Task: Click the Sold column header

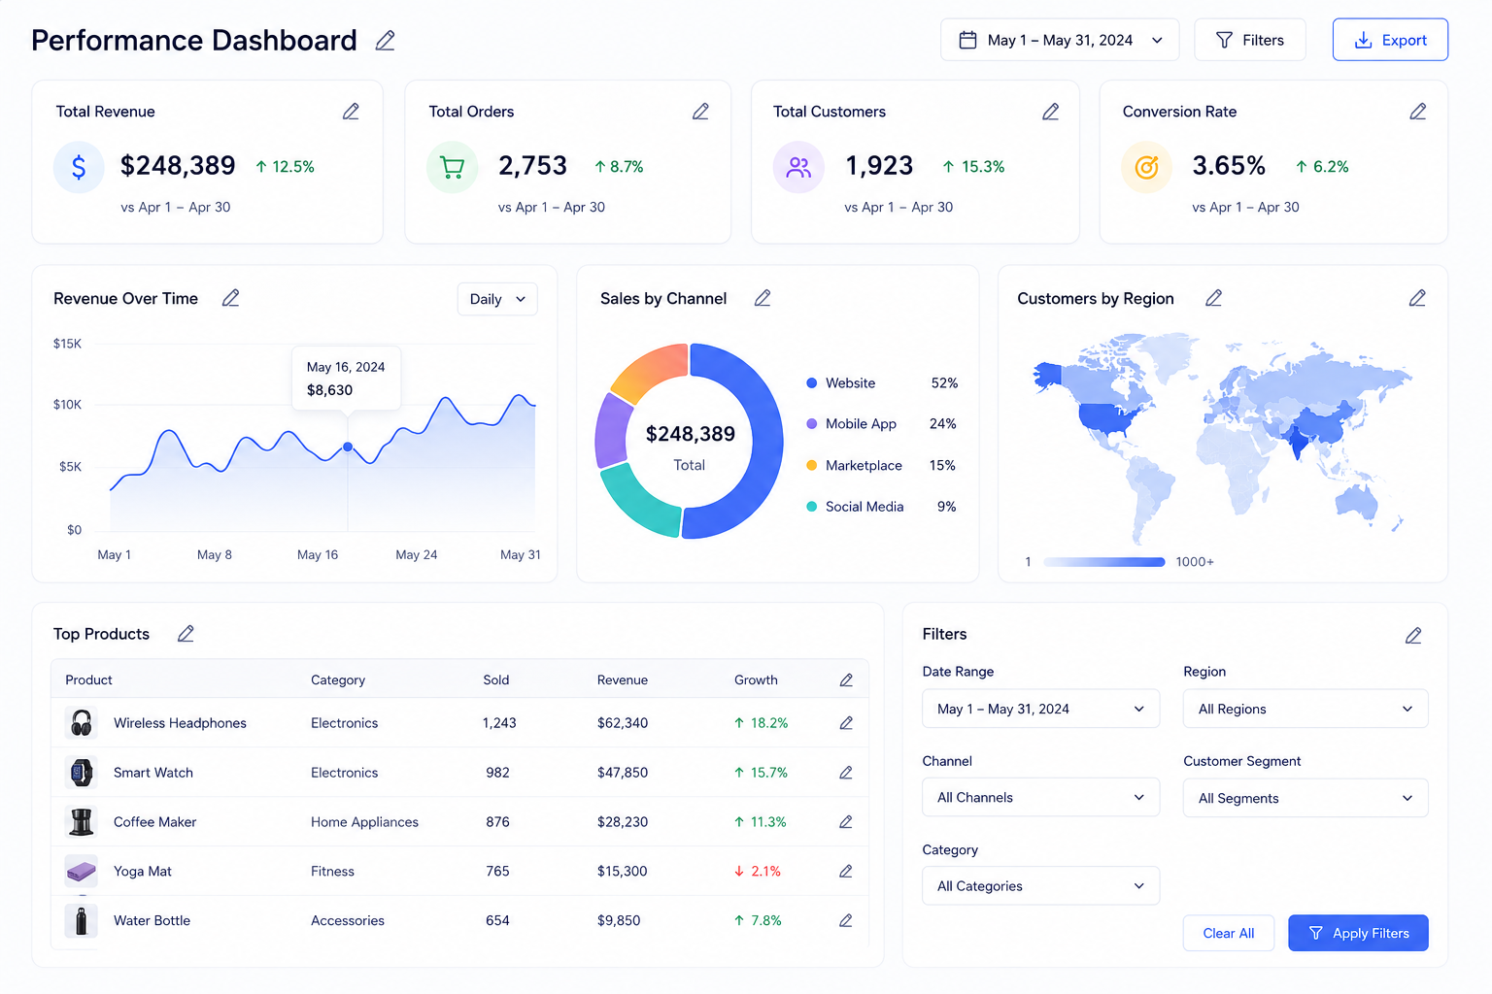Action: 496,680
